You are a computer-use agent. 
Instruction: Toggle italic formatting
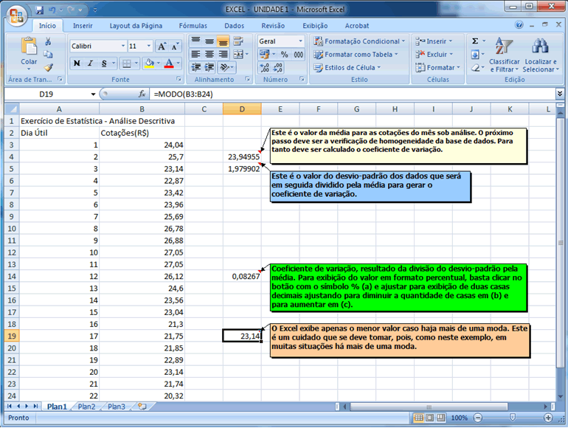pyautogui.click(x=90, y=63)
